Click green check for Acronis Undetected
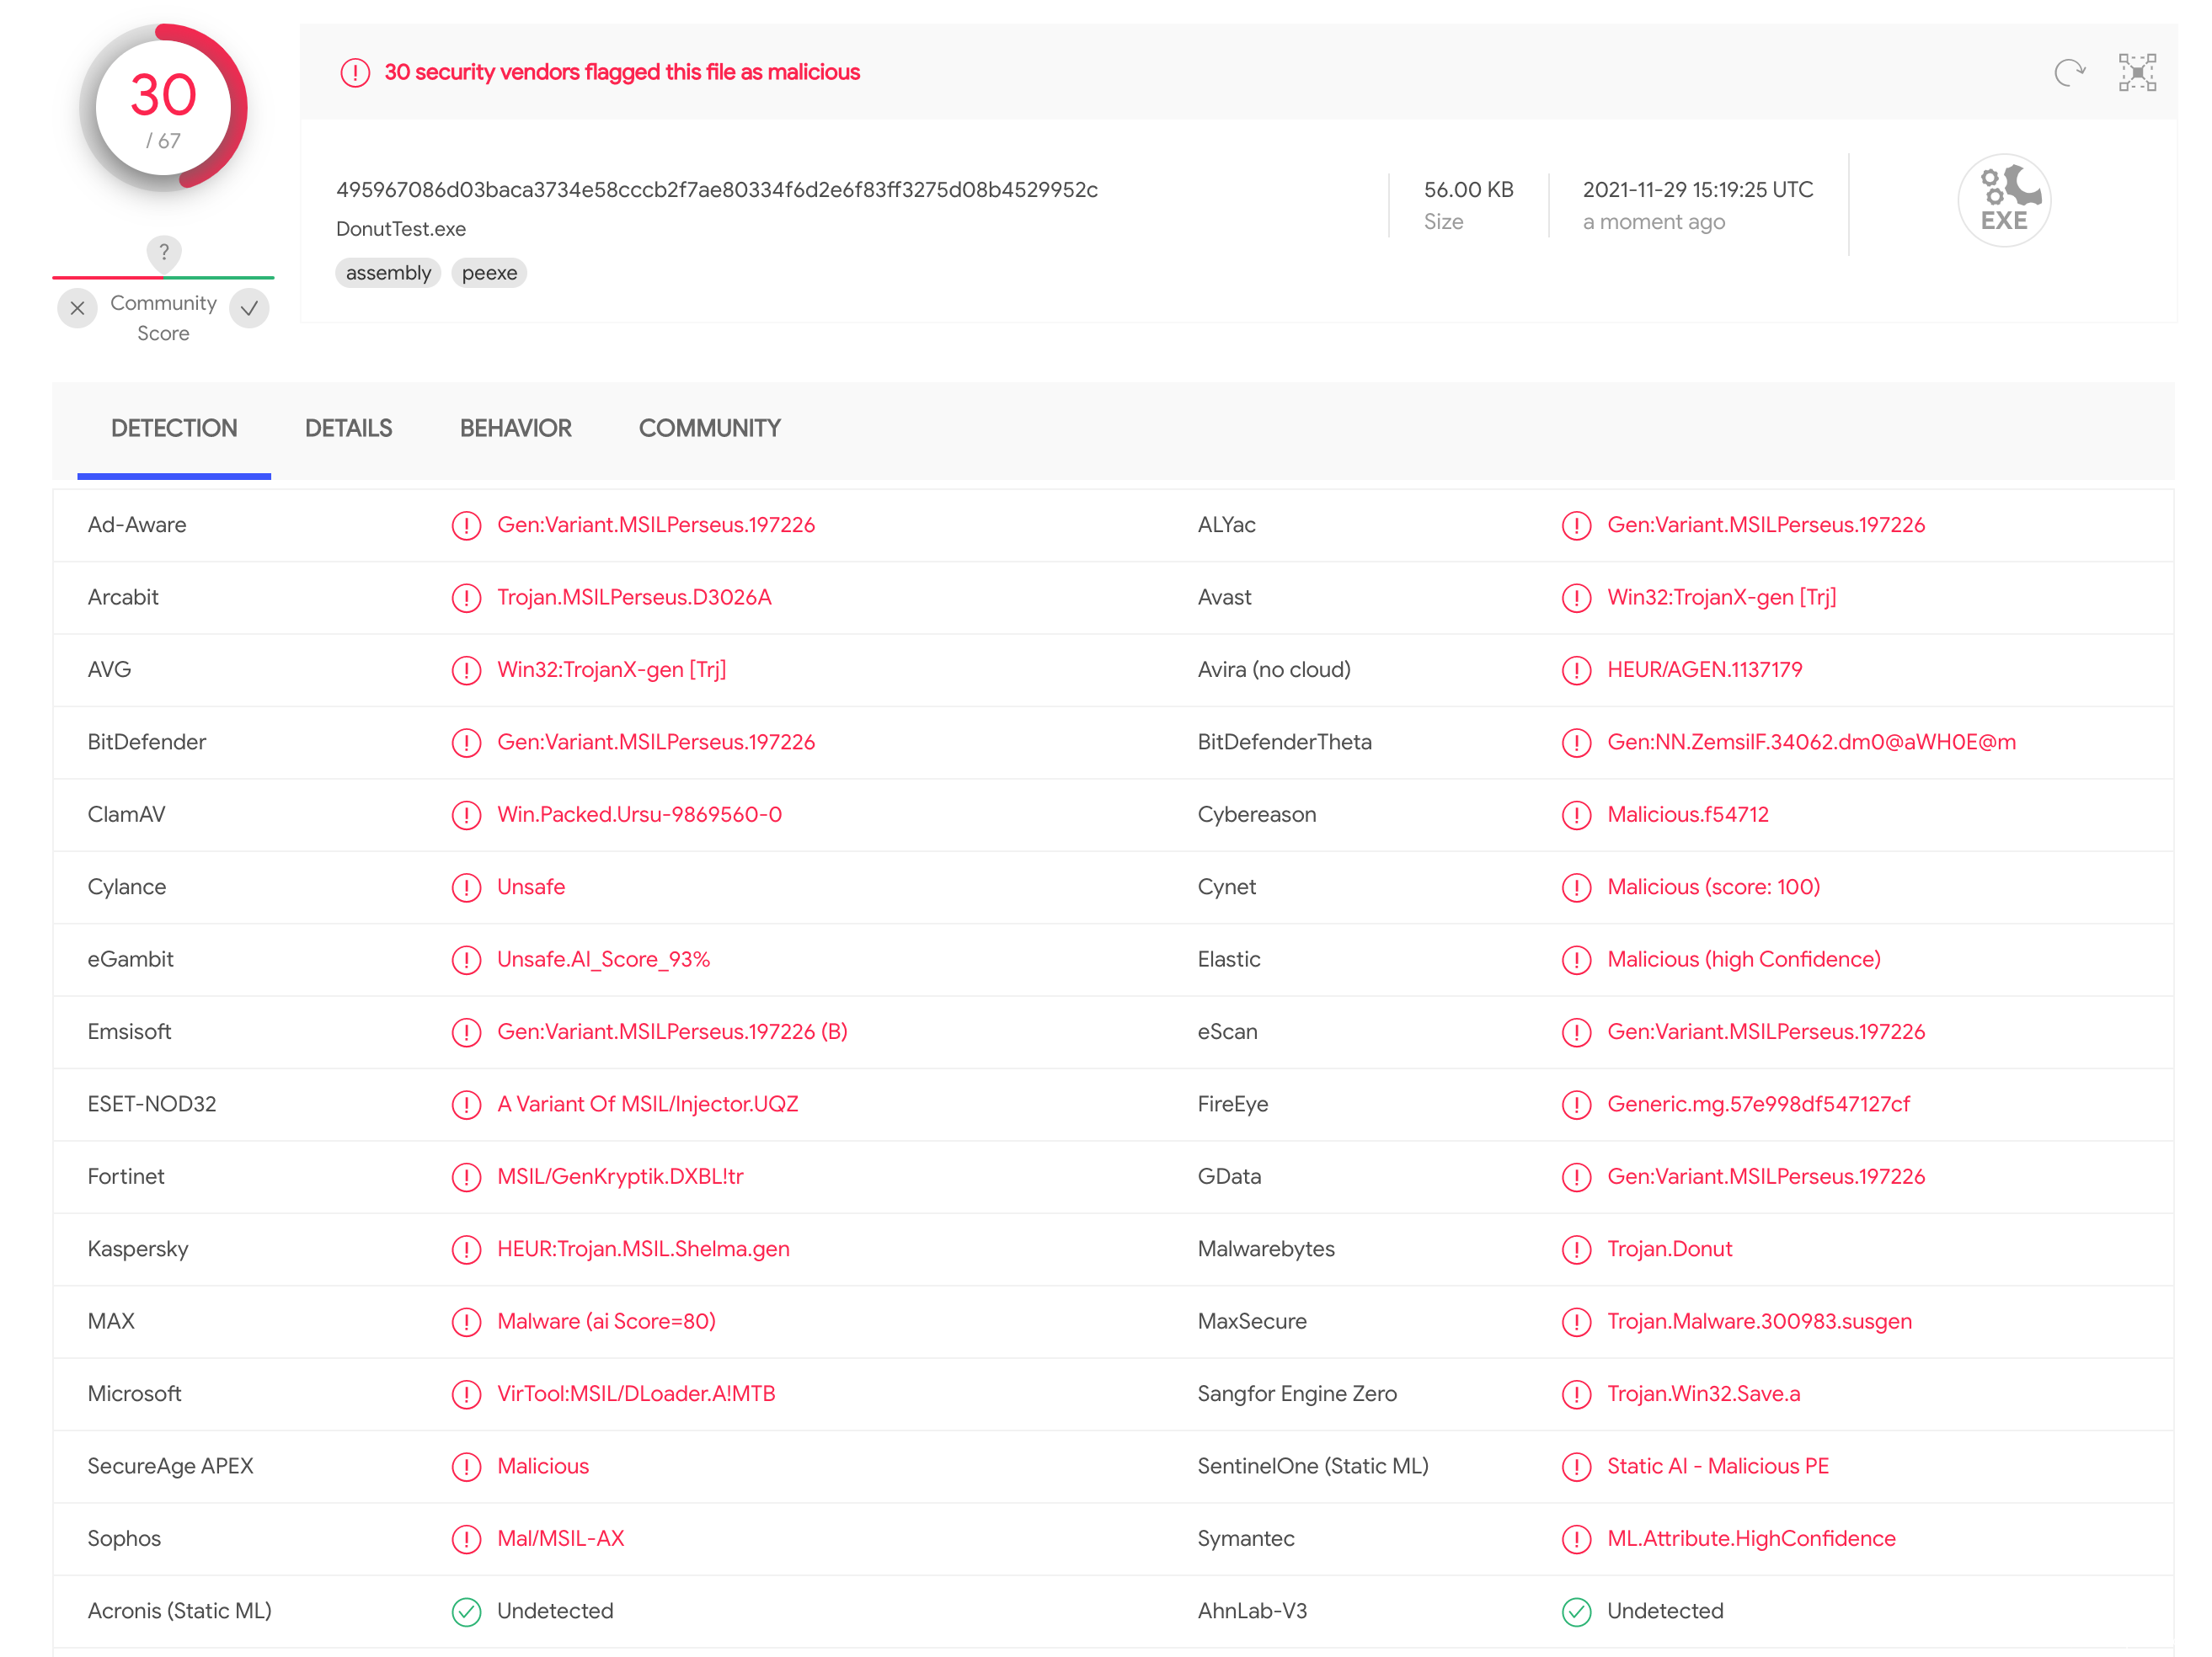 466,1611
